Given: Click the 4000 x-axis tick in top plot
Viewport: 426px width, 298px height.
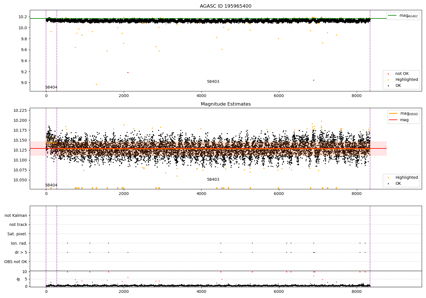Looking at the screenshot, I should click(201, 96).
